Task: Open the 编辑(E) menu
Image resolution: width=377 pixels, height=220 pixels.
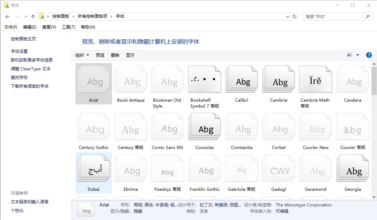Action: [30, 27]
